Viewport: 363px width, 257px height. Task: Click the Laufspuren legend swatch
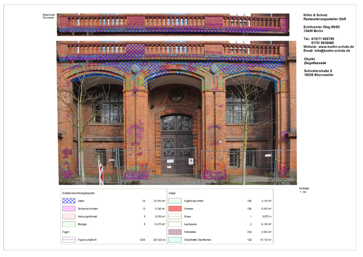175,224
